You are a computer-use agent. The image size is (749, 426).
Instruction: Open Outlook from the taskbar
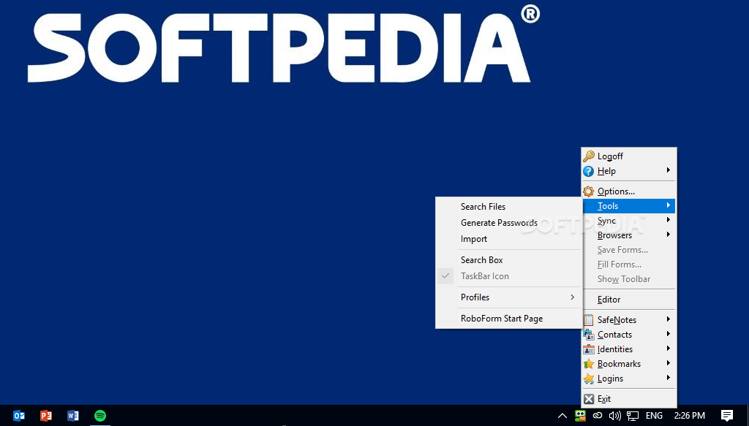click(x=18, y=416)
